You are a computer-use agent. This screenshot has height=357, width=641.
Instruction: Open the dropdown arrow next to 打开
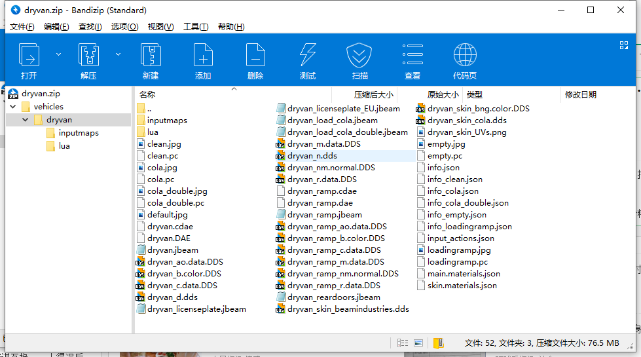tap(58, 54)
